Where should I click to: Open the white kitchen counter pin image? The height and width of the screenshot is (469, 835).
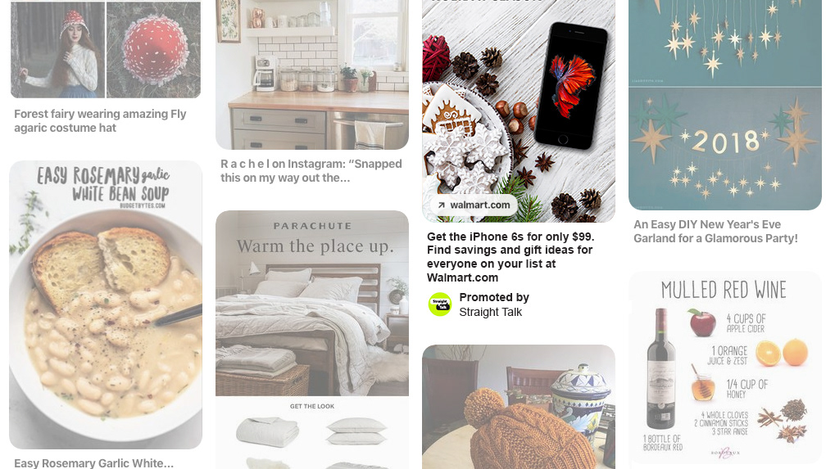(x=312, y=74)
